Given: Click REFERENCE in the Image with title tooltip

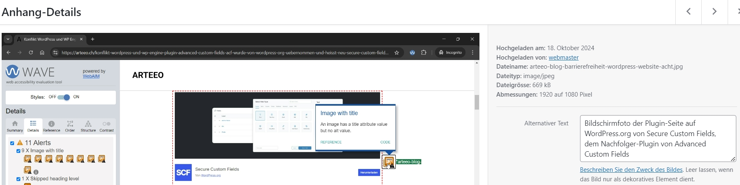Looking at the screenshot, I should coord(331,142).
